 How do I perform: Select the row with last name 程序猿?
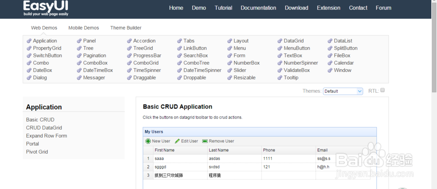pos(257,175)
